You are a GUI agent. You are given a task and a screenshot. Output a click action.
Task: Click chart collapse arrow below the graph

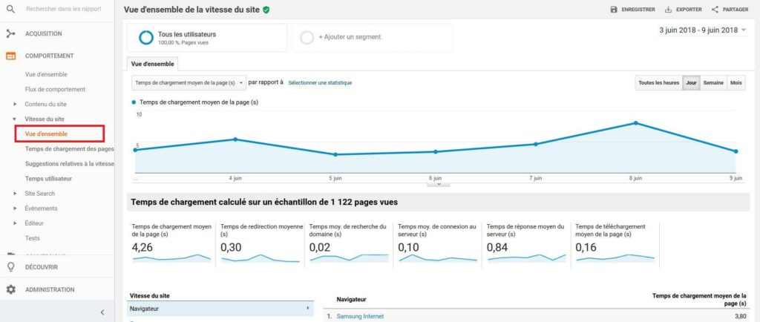[x=438, y=185]
